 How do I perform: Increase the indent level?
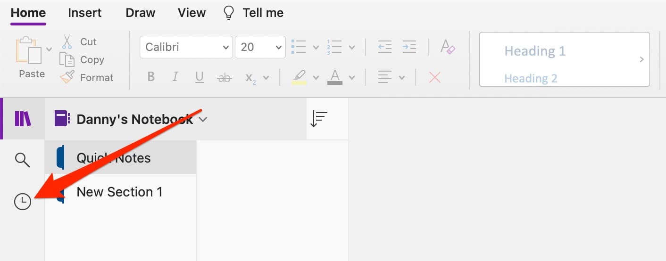409,47
